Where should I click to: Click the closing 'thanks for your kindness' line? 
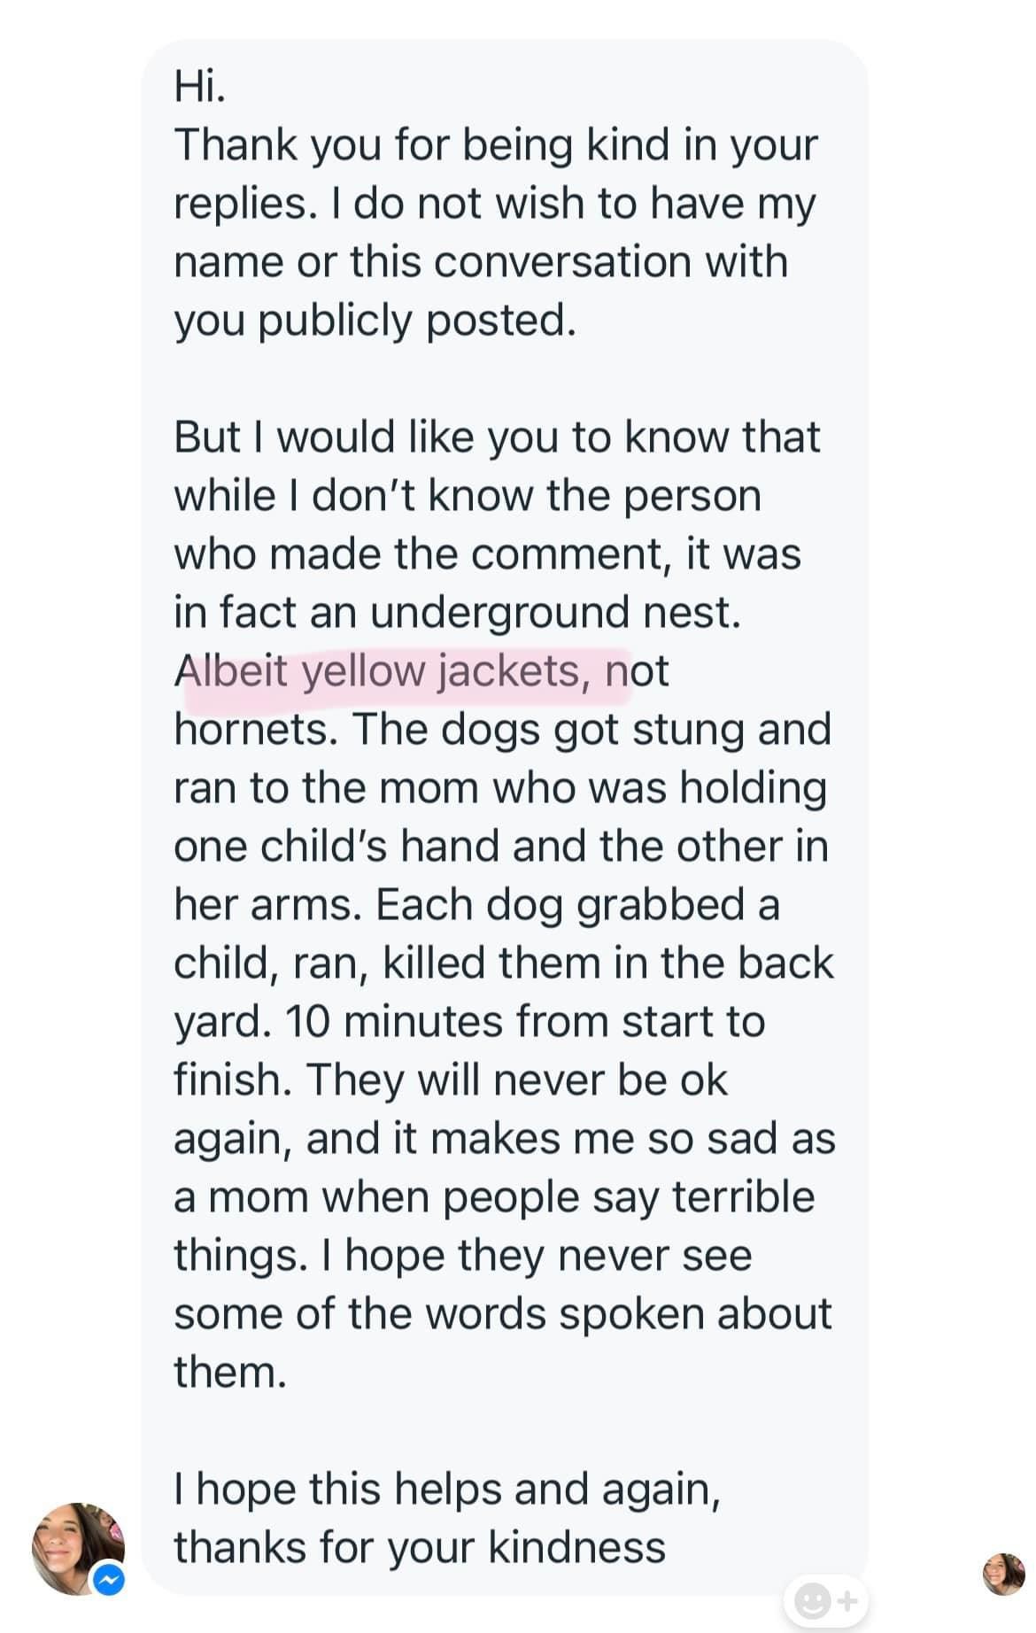420,1548
